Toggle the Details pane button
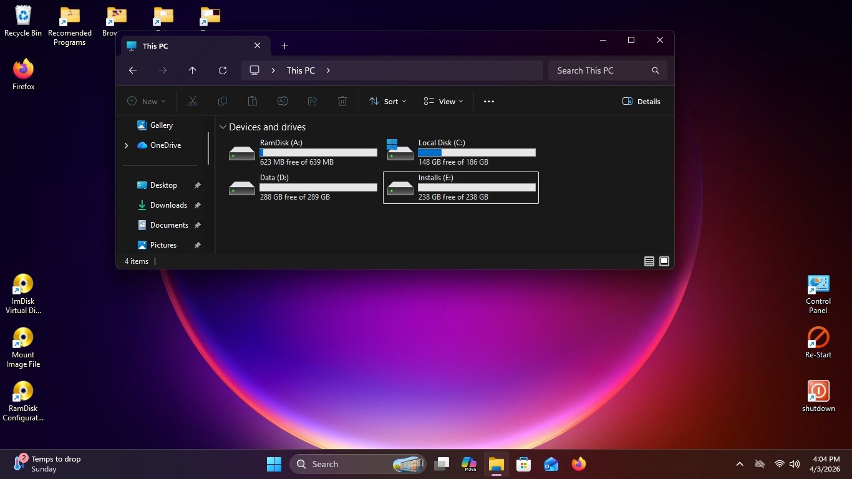 tap(642, 102)
